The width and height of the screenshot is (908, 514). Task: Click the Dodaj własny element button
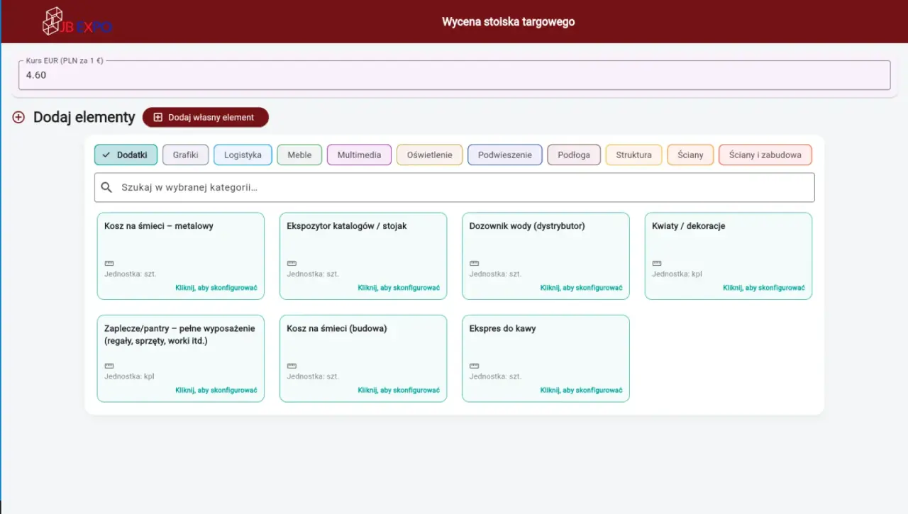tap(206, 118)
